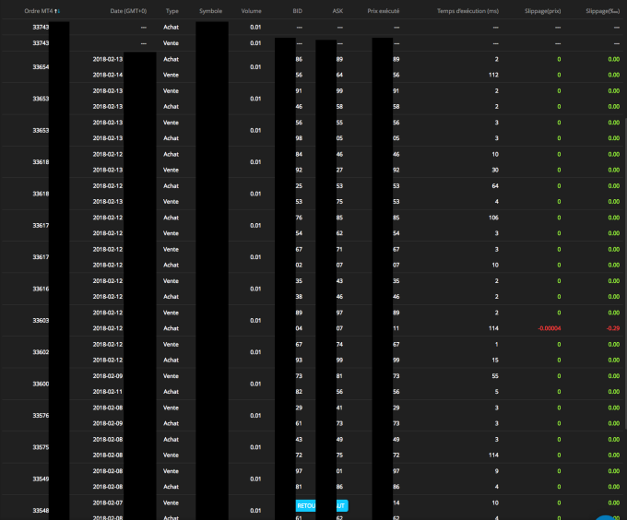Click the sort arrows beside Ordre MT4

point(57,11)
